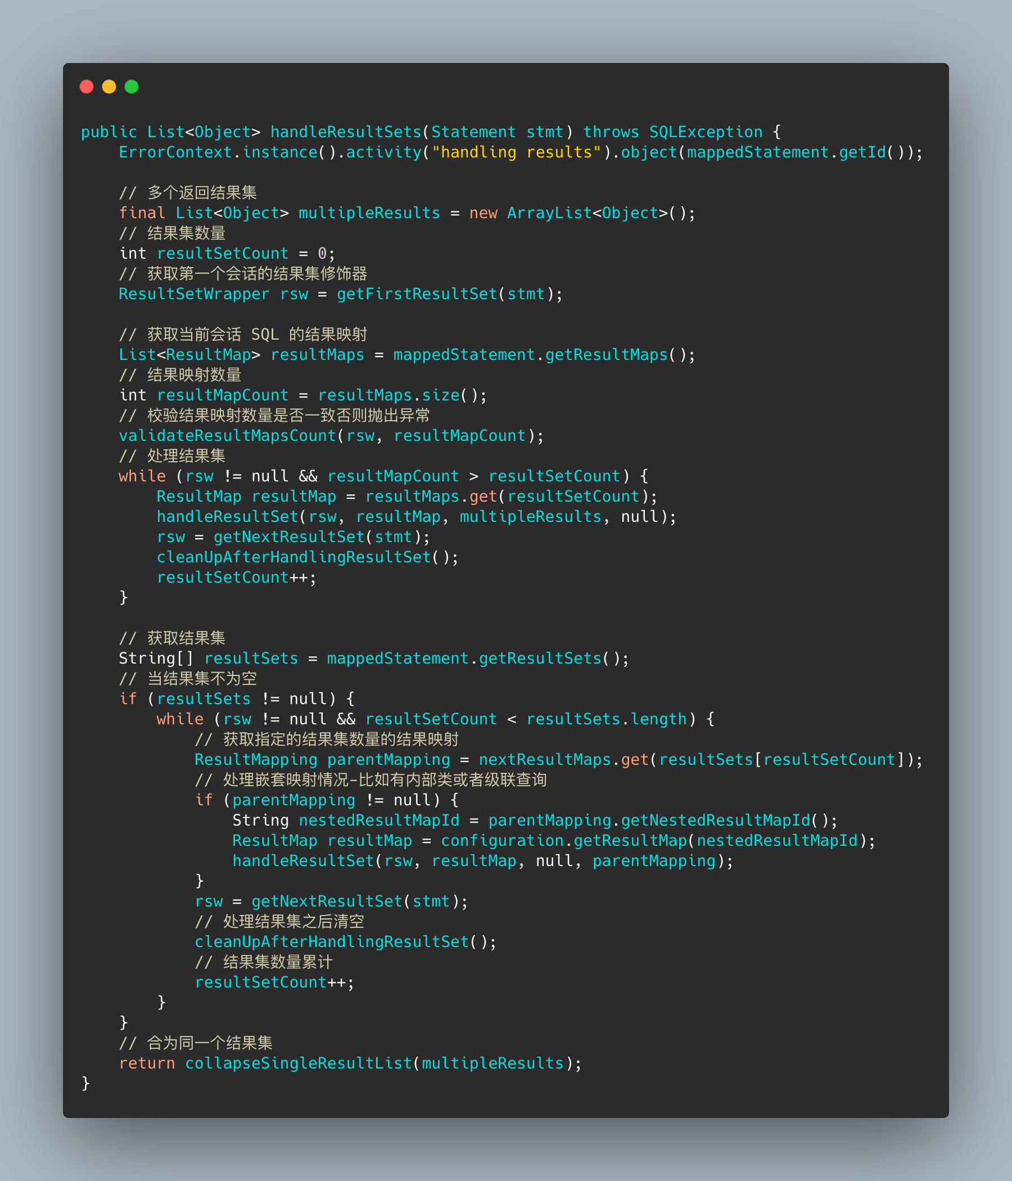This screenshot has height=1181, width=1012.
Task: Click the new ArrayList<Object>() expression
Action: (581, 213)
